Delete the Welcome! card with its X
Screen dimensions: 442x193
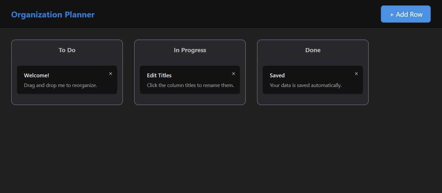[x=111, y=74]
